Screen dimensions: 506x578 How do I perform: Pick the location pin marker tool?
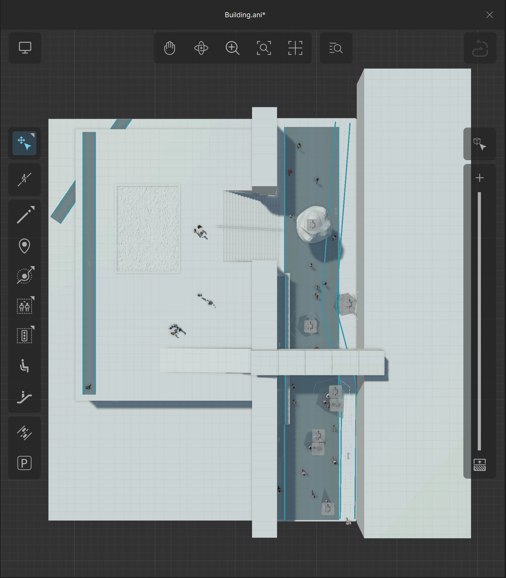point(24,246)
